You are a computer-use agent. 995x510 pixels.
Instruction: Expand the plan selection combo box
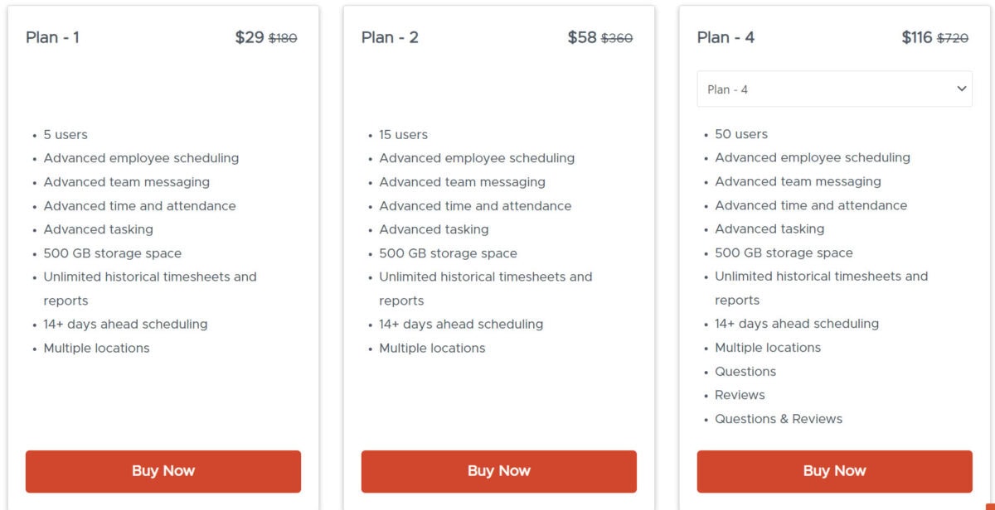pos(833,89)
